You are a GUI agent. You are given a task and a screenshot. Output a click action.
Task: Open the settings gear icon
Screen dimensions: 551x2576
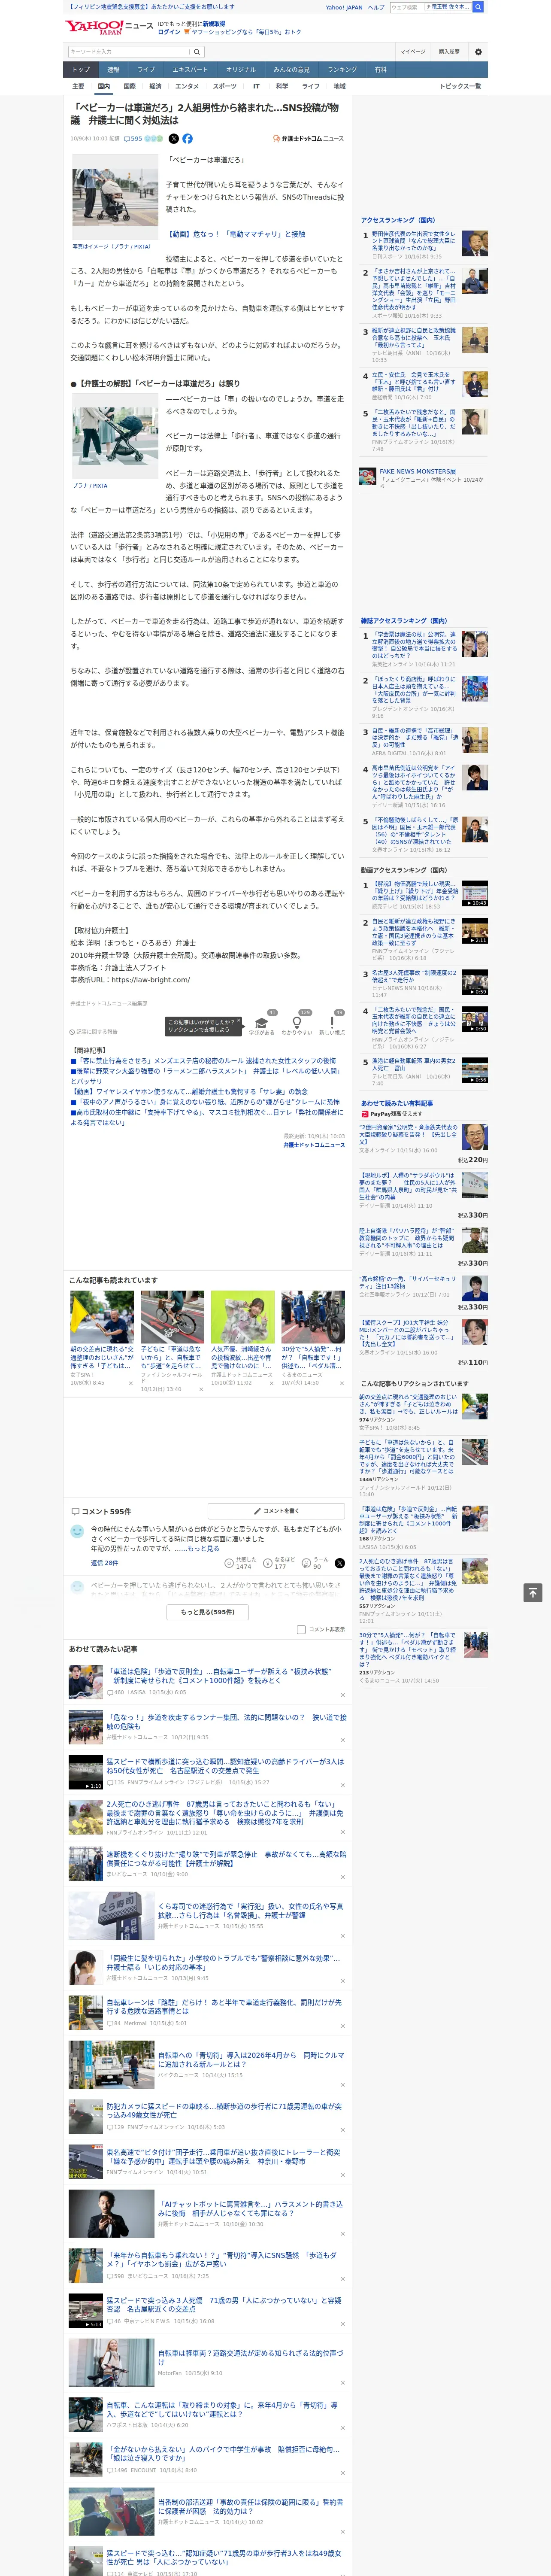pos(478,52)
